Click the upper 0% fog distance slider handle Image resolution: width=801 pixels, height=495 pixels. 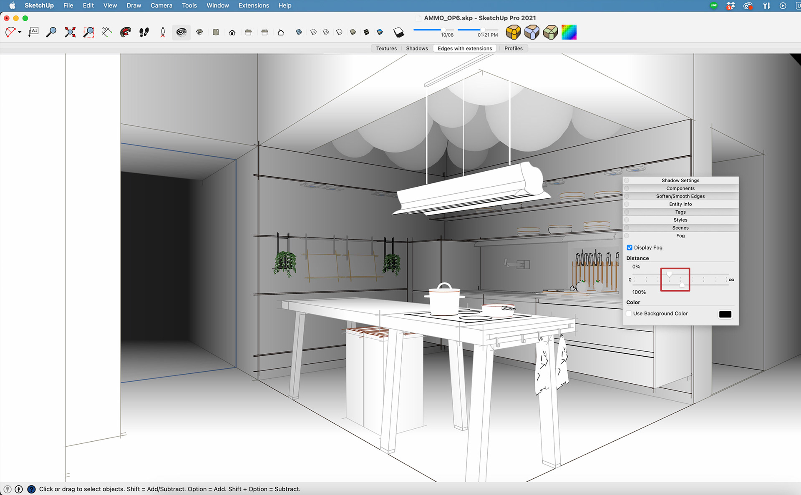[669, 274]
